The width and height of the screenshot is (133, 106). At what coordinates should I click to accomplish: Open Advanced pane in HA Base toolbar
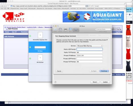(76, 30)
